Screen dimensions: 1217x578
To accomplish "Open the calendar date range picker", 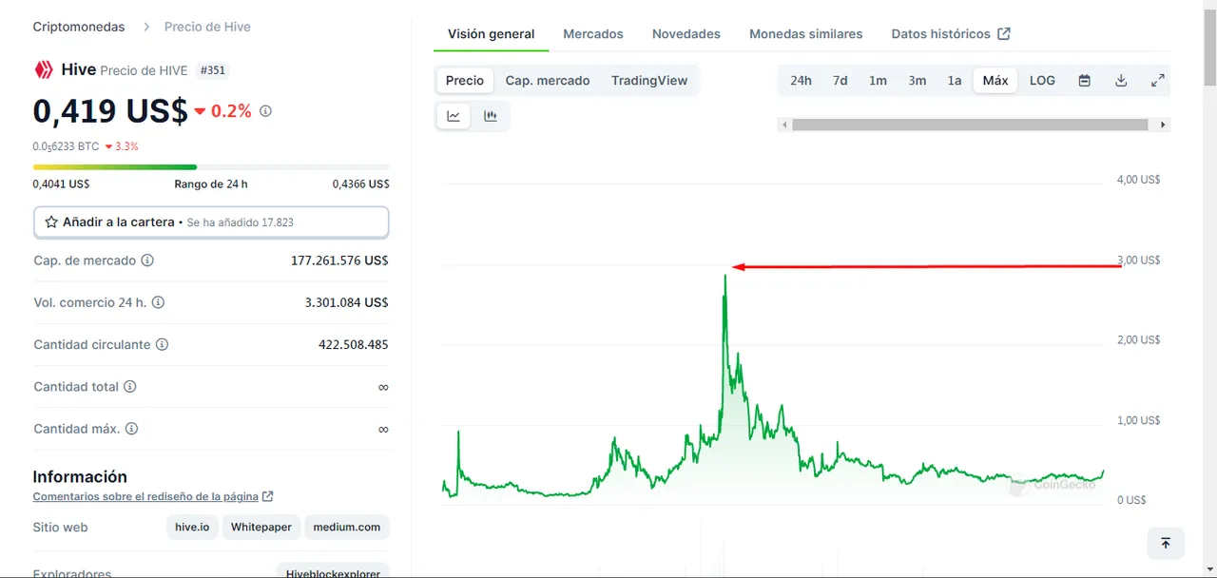I will pyautogui.click(x=1084, y=81).
